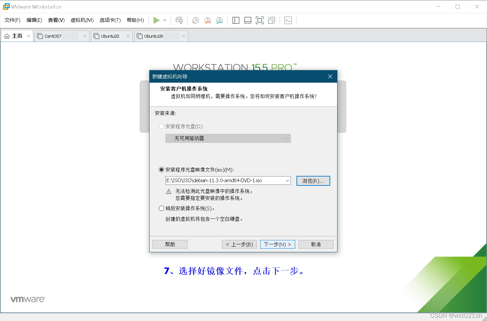
Task: Click the vmware logo at bottom left
Action: tap(28, 299)
